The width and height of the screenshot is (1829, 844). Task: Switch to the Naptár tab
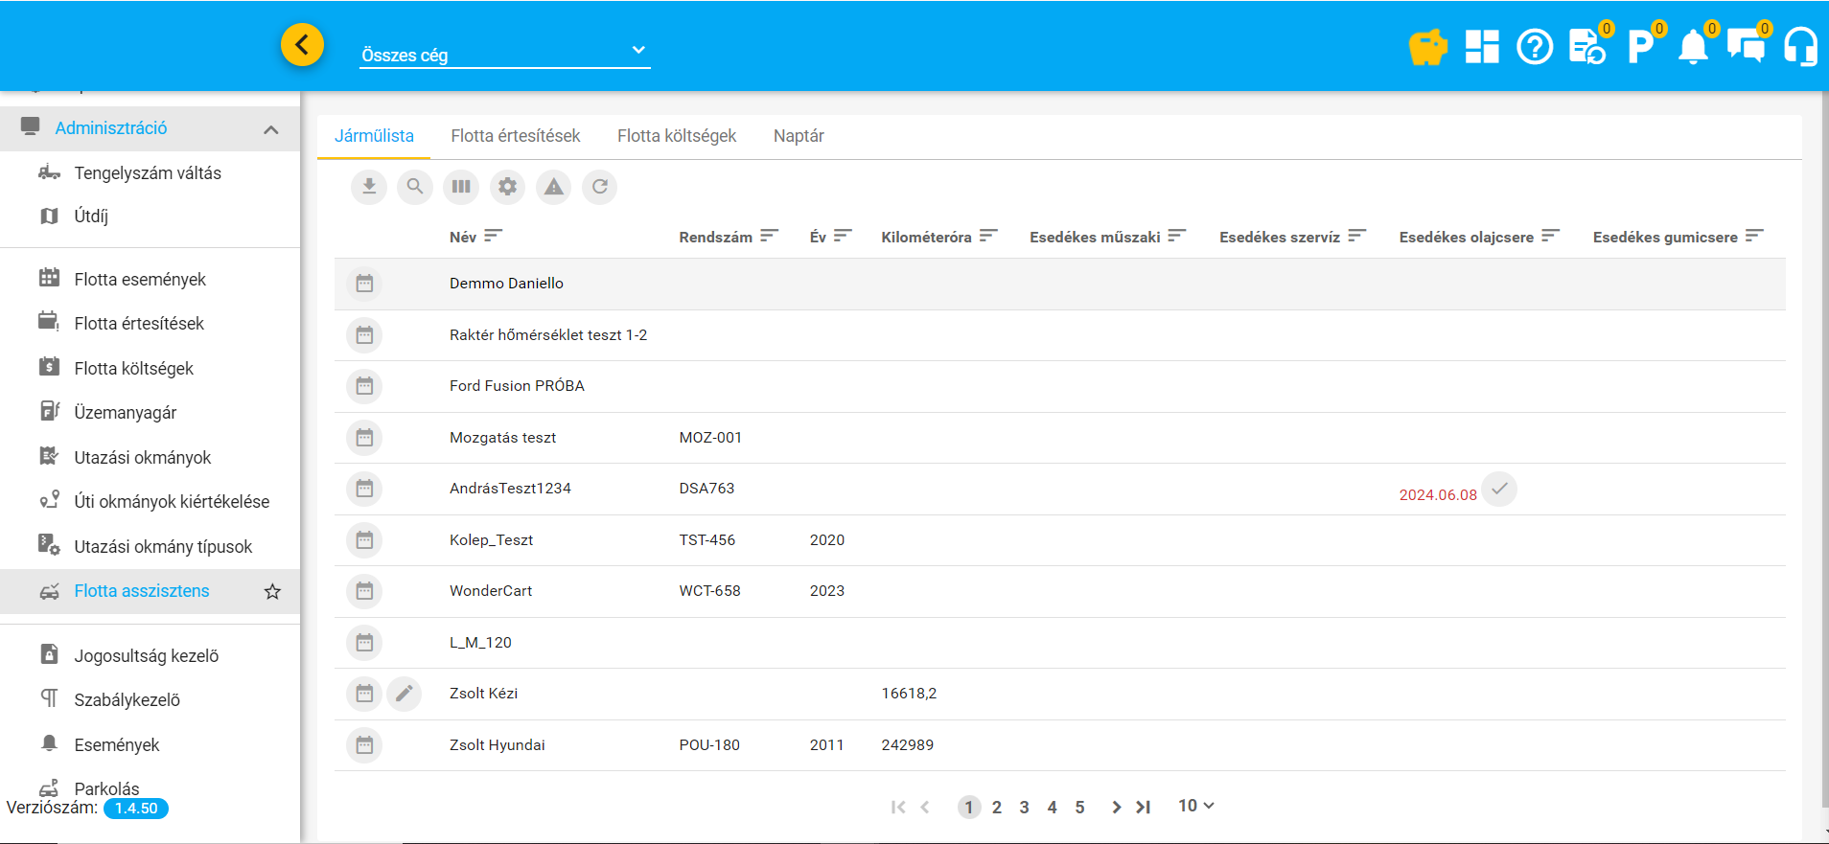pos(798,136)
